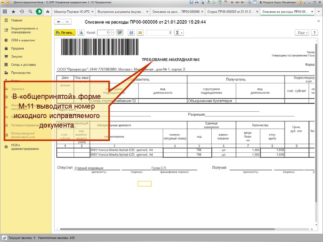Viewport: 323px width, 242px height.
Task: Switch to Монитор Портала 1С:ИТС tab
Action: coord(73,12)
